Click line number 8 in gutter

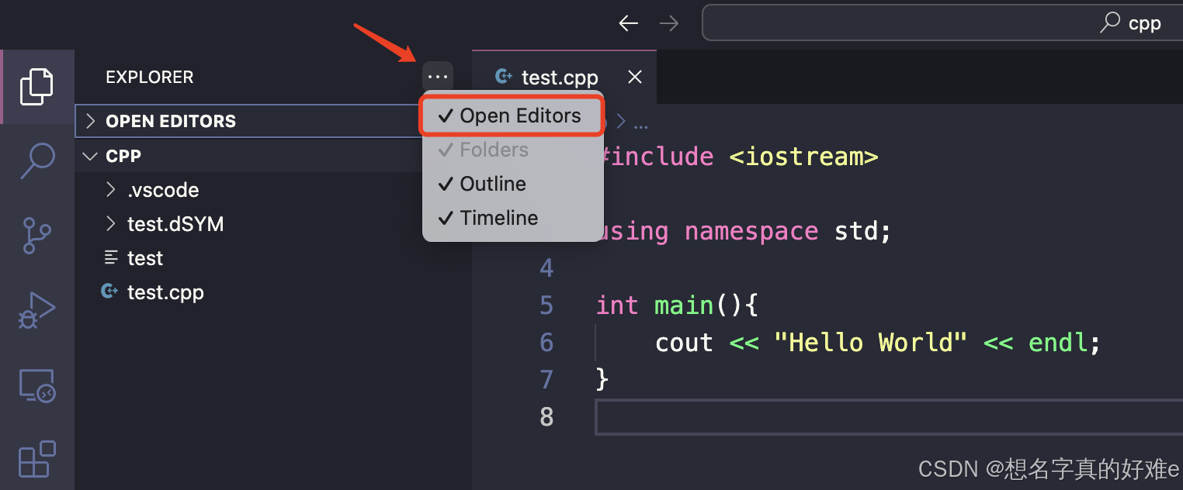(x=546, y=417)
